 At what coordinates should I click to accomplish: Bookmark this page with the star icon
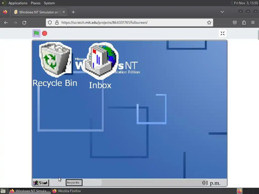pos(209,22)
